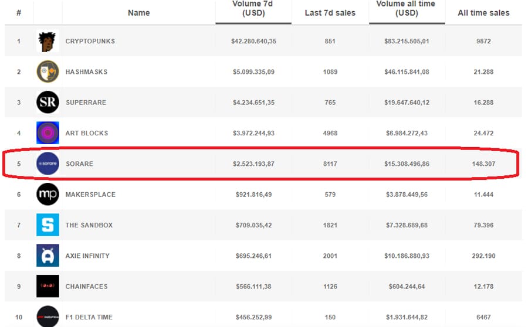Sort by All time sales header
Screen dimensions: 528x327
pyautogui.click(x=483, y=13)
